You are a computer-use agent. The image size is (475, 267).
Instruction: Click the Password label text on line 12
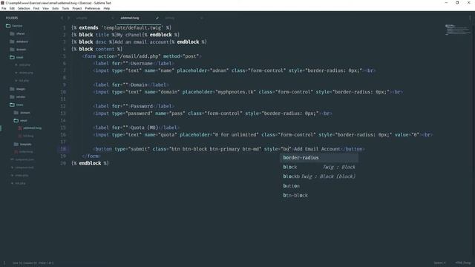142,106
